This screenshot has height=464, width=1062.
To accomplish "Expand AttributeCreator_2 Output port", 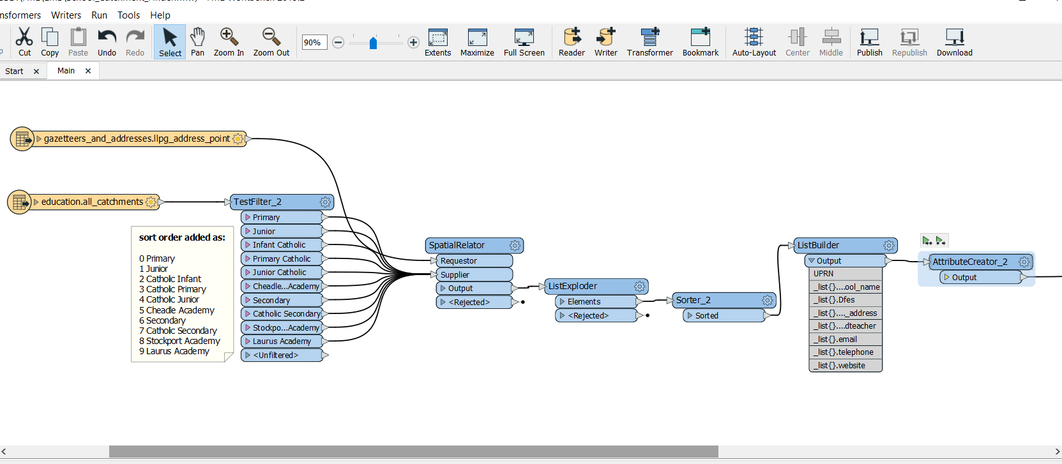I will tap(947, 277).
